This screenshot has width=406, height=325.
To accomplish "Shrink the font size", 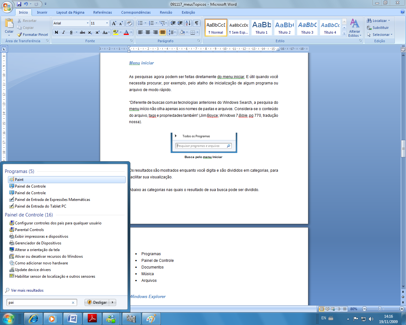I will coord(121,23).
